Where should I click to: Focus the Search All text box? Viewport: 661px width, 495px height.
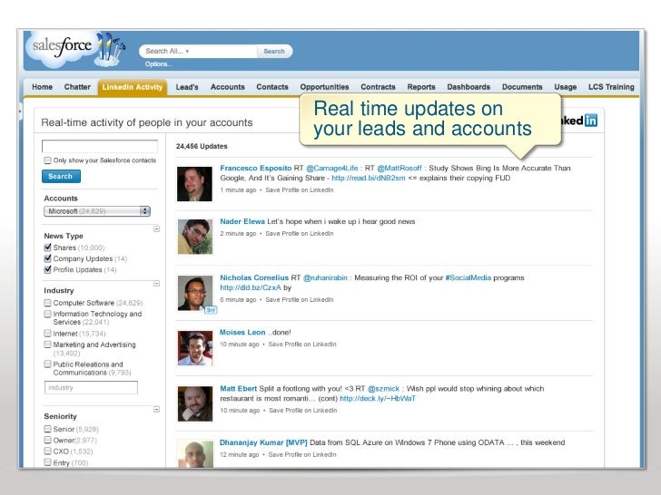click(198, 51)
